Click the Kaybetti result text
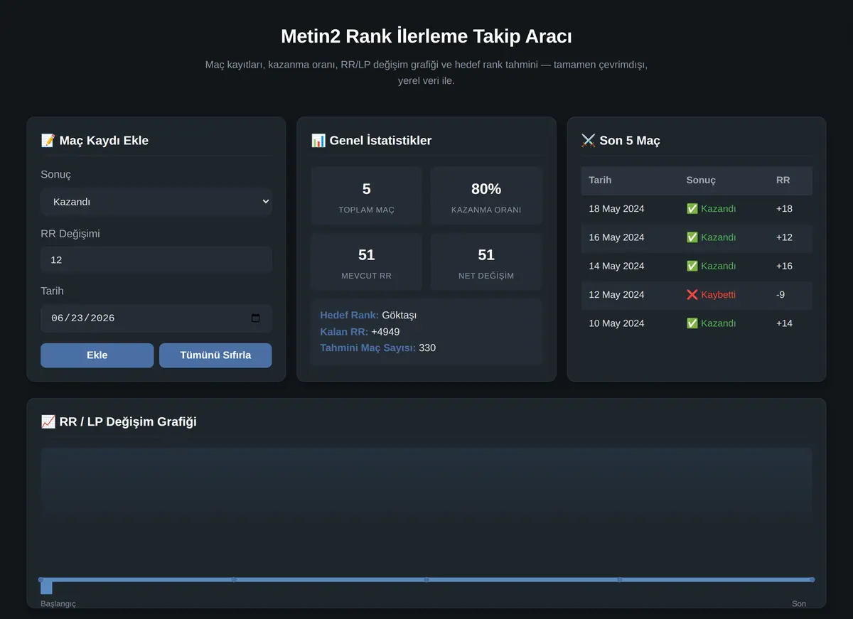 [719, 294]
